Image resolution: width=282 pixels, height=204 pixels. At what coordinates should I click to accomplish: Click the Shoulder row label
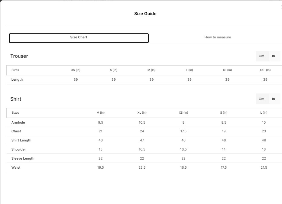[x=19, y=150]
